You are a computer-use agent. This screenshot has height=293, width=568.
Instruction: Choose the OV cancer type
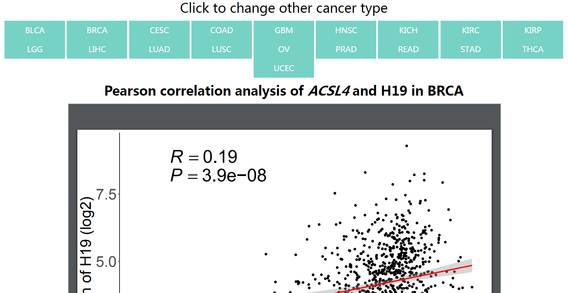pos(284,49)
